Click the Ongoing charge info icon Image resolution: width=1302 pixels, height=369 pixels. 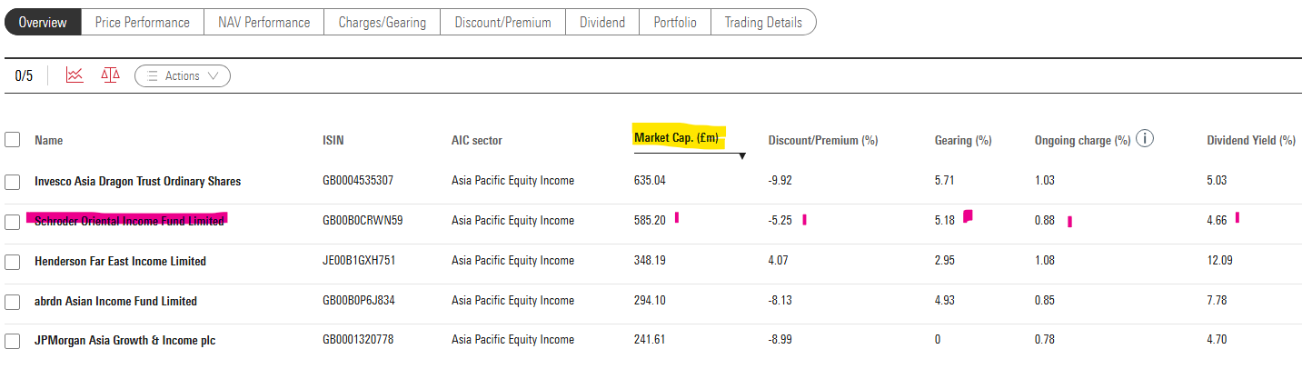click(1145, 139)
